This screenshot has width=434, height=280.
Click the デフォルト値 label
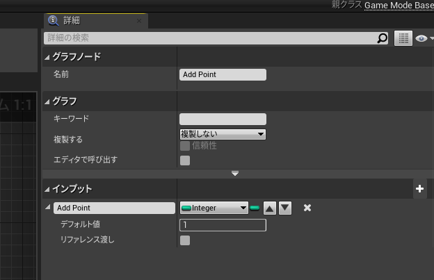pos(80,224)
